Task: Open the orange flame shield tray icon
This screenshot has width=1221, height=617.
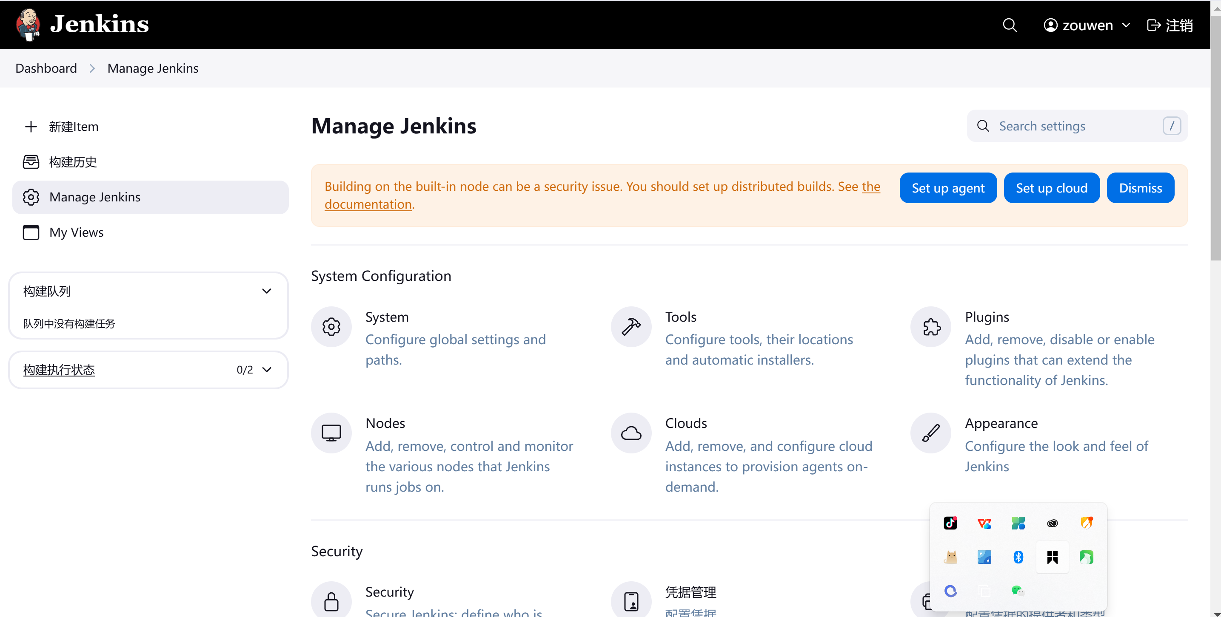Action: click(1087, 523)
